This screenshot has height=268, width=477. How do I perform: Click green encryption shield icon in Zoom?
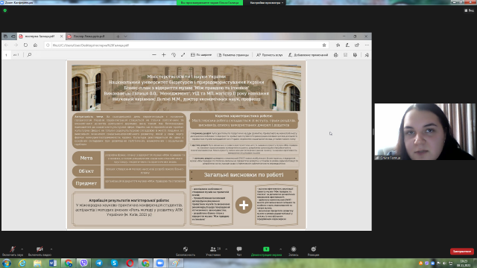coord(5,10)
